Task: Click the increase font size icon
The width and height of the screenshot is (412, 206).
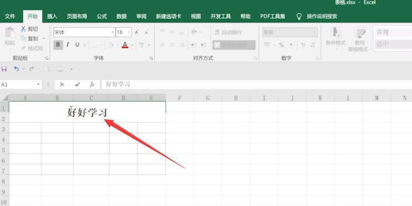Action: pos(137,32)
